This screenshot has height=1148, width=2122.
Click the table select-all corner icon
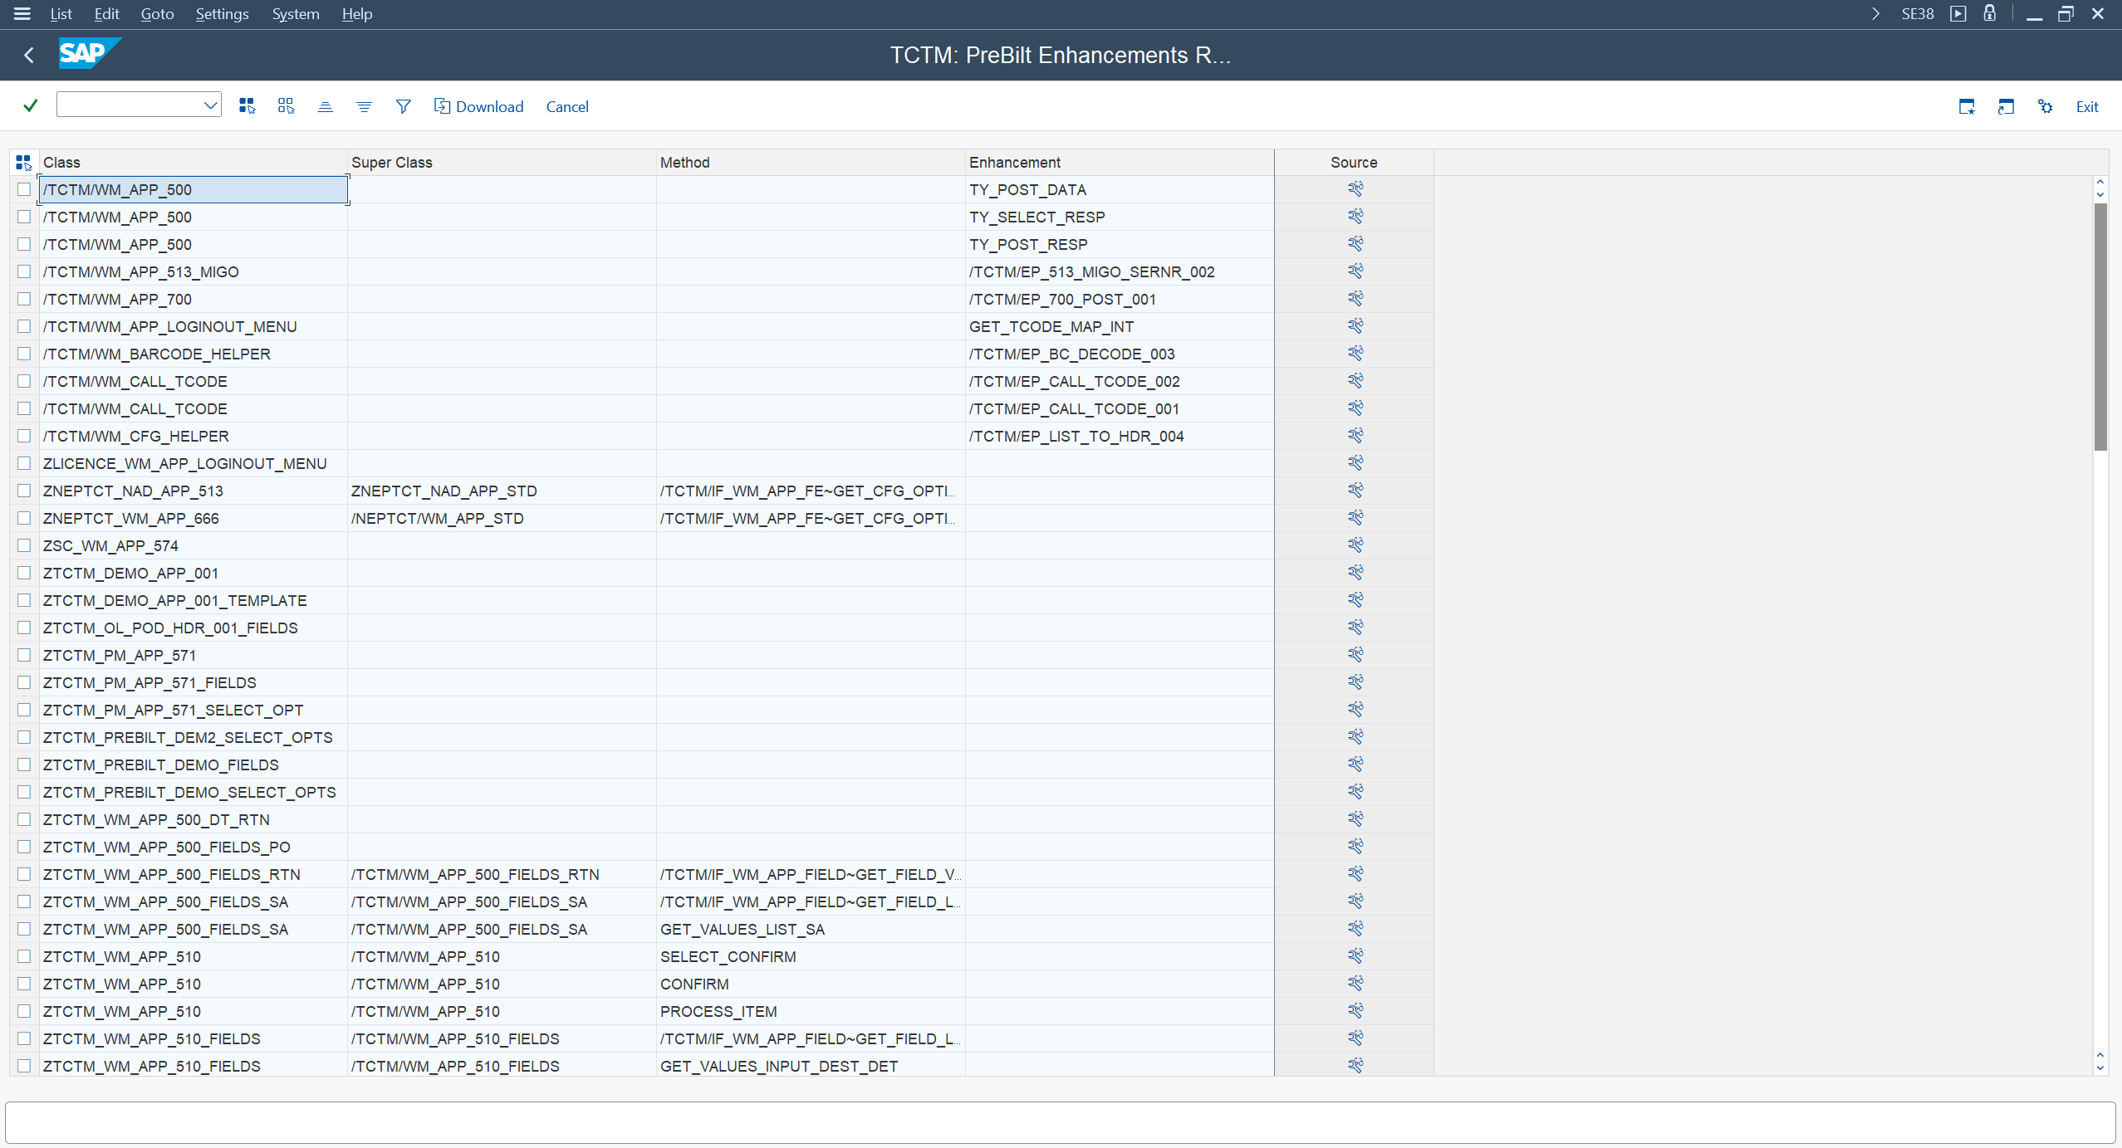(23, 163)
